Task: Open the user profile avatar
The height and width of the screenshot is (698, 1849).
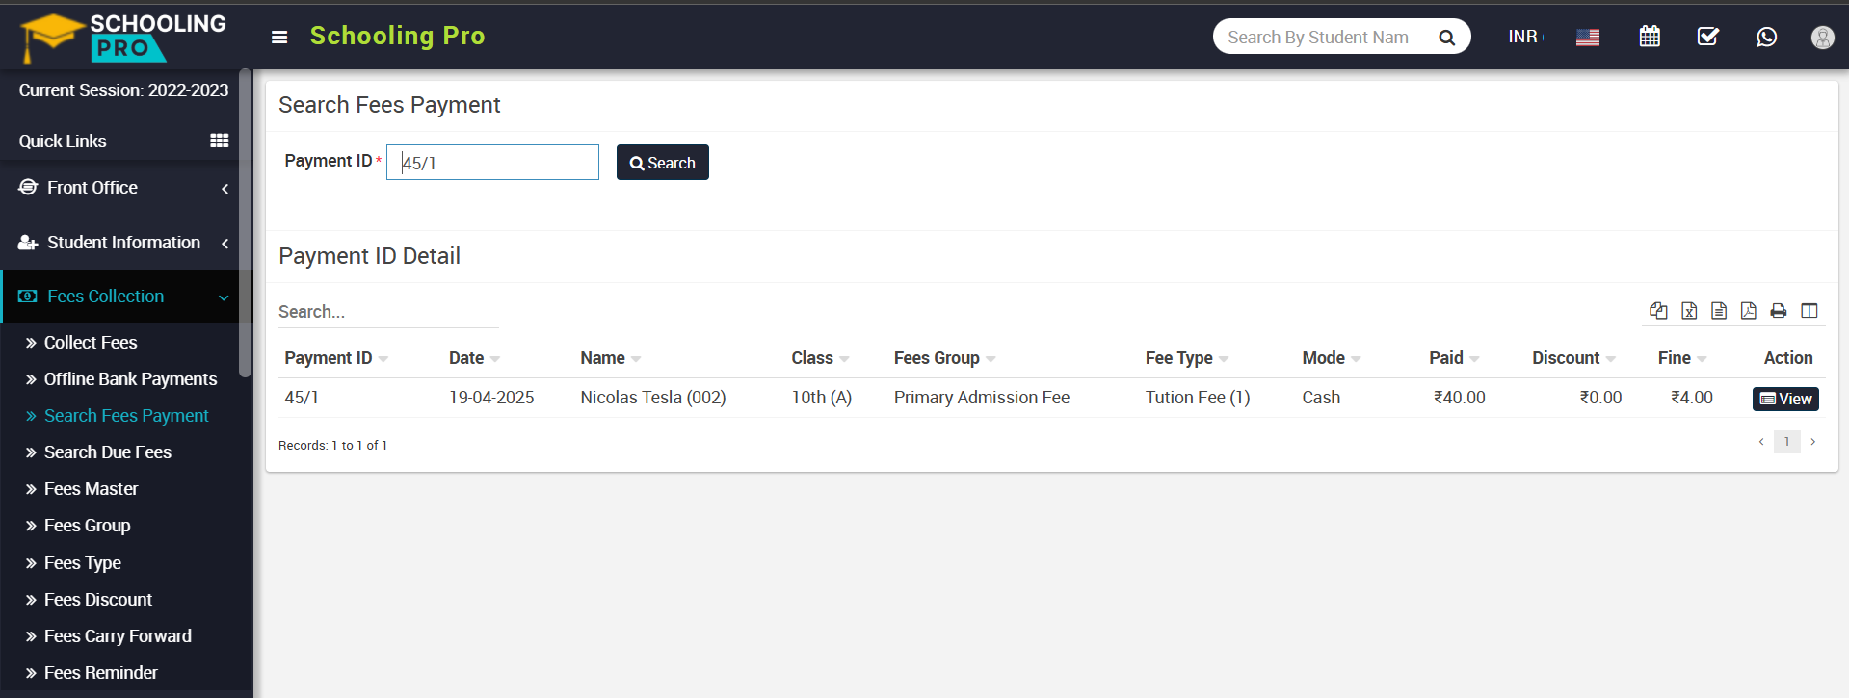Action: click(x=1822, y=37)
